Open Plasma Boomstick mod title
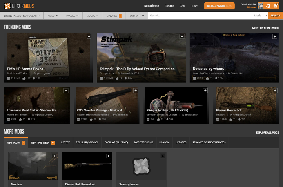Image resolution: width=283 pixels, height=187 pixels. click(x=229, y=110)
